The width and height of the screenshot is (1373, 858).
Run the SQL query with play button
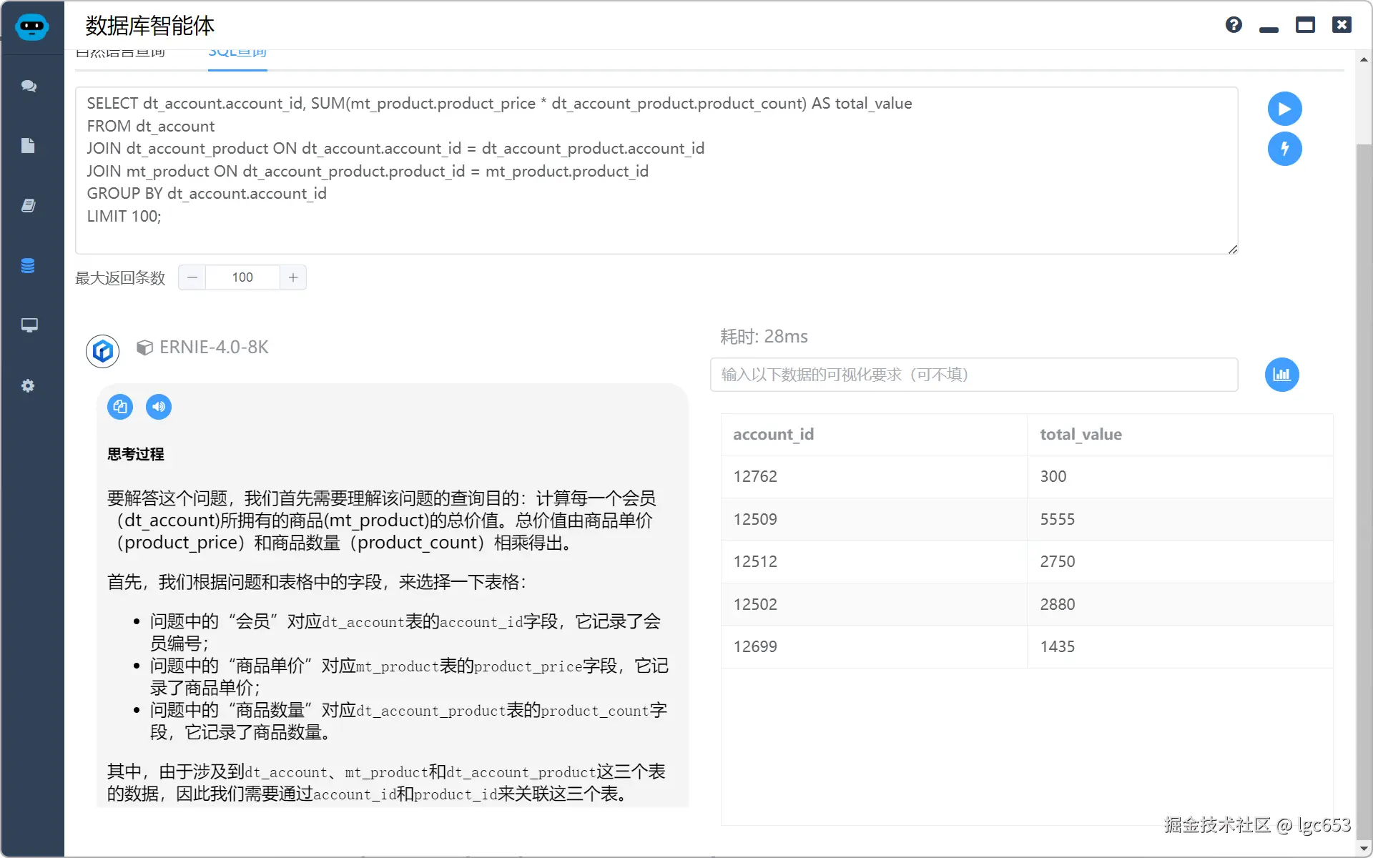coord(1284,109)
